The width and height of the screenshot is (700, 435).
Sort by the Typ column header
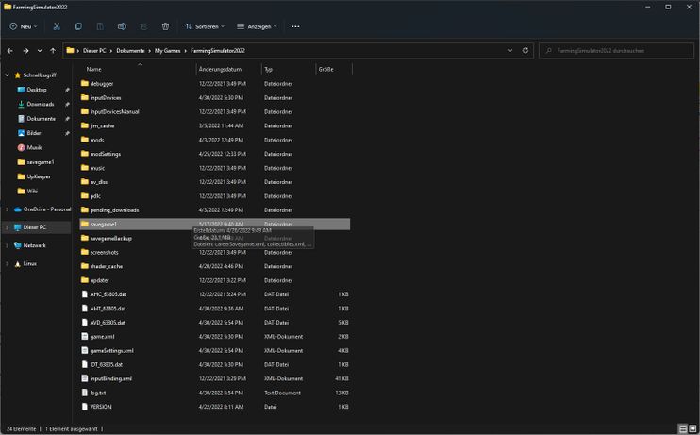point(268,69)
